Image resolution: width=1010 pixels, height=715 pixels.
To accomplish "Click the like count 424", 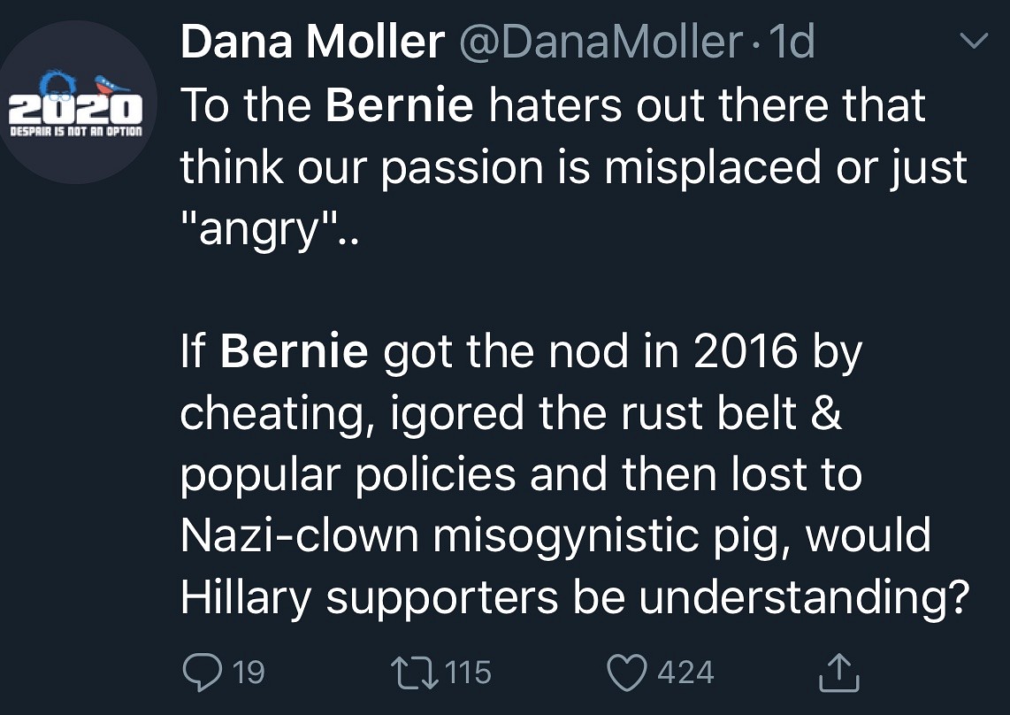I will pos(685,672).
